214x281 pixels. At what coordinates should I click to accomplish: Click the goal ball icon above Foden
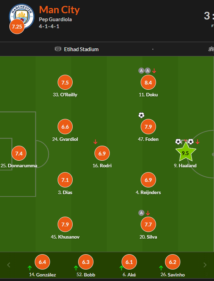(x=141, y=115)
